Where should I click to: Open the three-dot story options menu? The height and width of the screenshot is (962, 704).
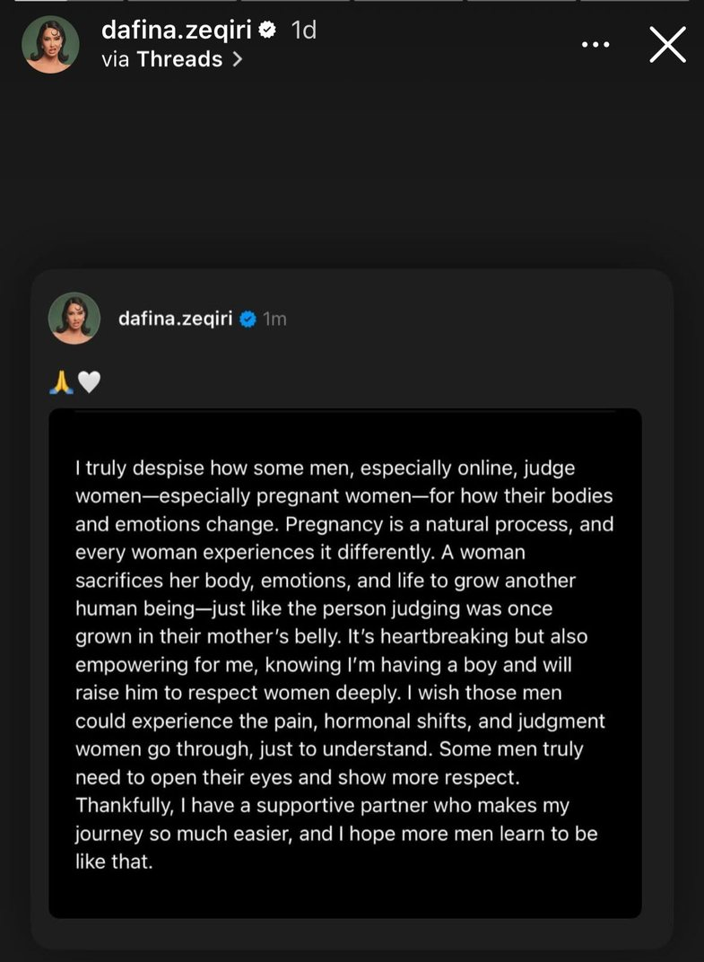pyautogui.click(x=595, y=43)
